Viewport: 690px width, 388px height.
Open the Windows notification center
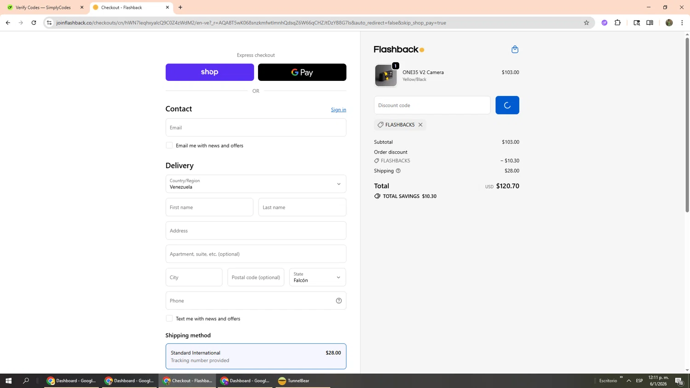click(679, 381)
